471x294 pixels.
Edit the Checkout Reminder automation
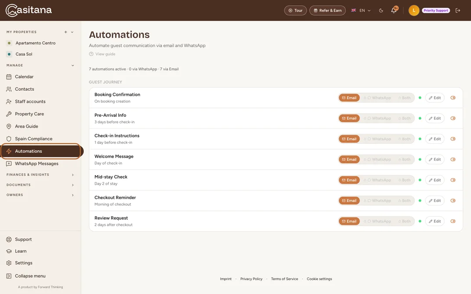(x=435, y=200)
